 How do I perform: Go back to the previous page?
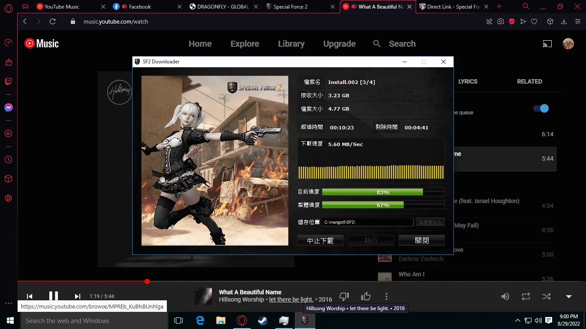[25, 21]
